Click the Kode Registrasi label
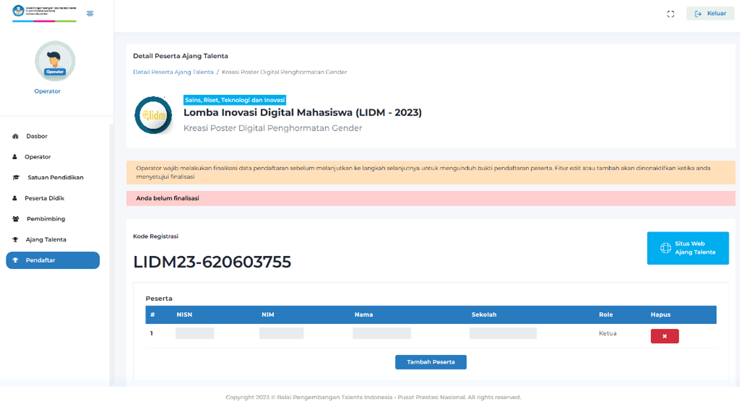Image resolution: width=740 pixels, height=402 pixels. [x=156, y=236]
